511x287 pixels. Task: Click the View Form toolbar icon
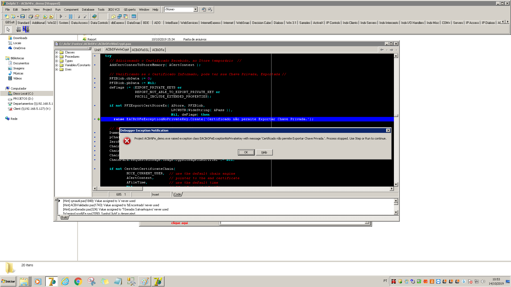[x=119, y=16]
